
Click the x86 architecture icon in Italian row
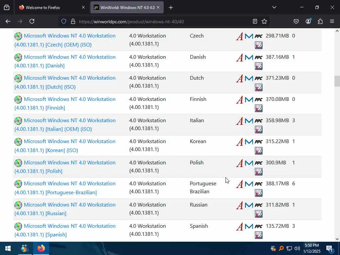coord(258,130)
